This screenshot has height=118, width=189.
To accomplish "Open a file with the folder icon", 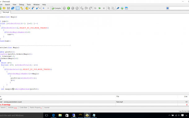I will click(4, 8).
